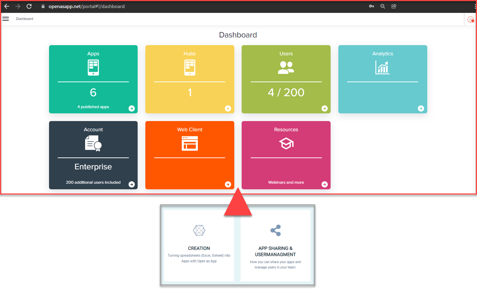Image resolution: width=477 pixels, height=289 pixels.
Task: Click the phone icon on Hubs card
Action: 189,68
